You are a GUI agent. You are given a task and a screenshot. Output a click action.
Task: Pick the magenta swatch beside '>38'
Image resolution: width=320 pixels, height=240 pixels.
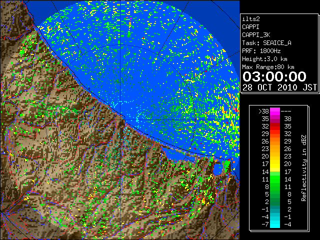coord(275,111)
